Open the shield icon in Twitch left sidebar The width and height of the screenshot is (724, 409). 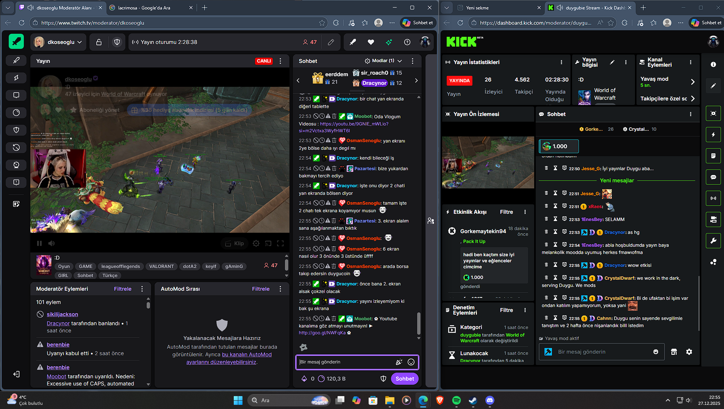coord(16,130)
